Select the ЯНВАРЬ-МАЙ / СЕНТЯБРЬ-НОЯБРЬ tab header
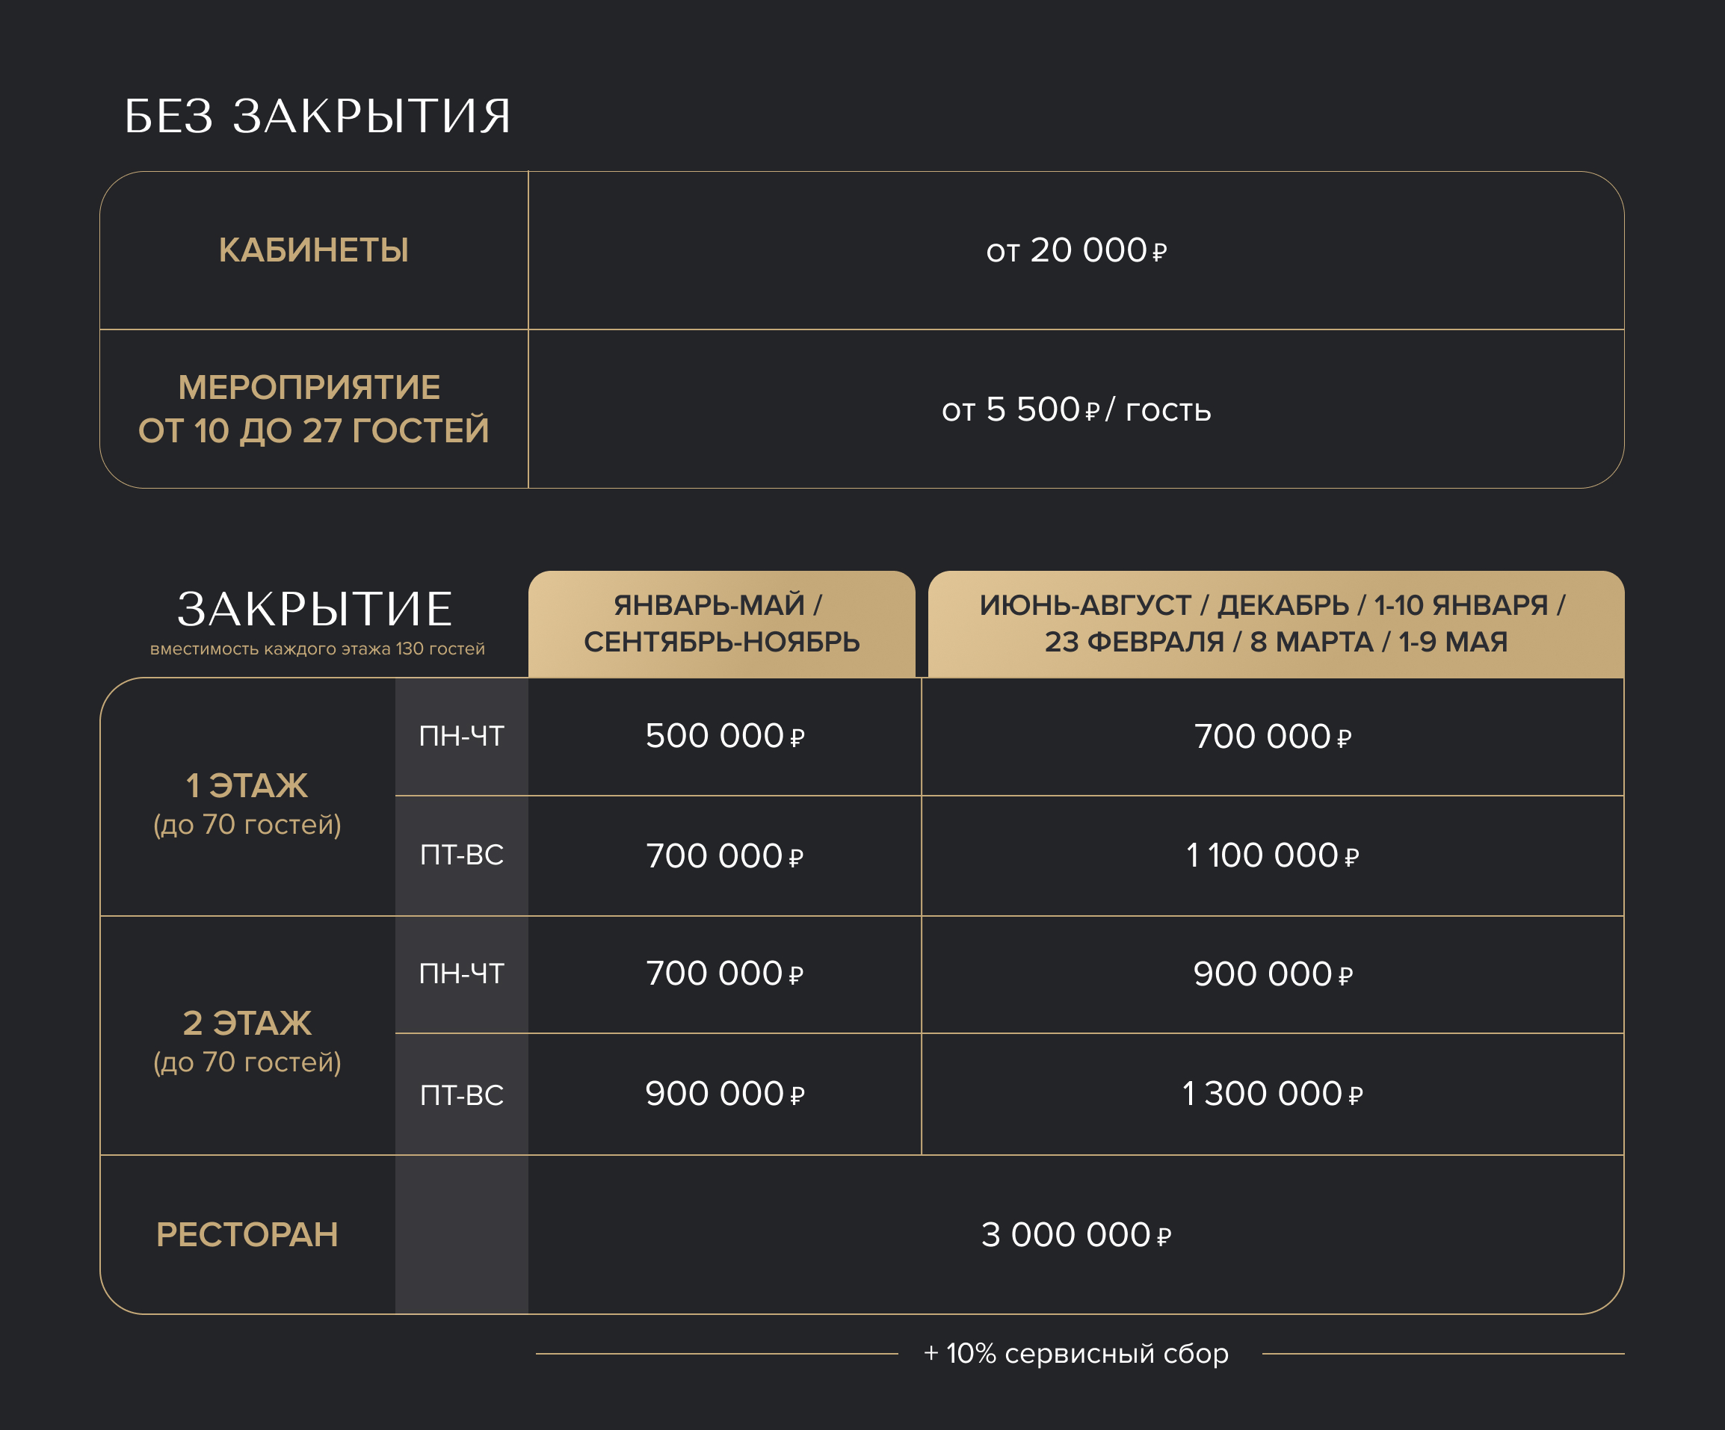Screen dimensions: 1725x1430 click(x=720, y=624)
